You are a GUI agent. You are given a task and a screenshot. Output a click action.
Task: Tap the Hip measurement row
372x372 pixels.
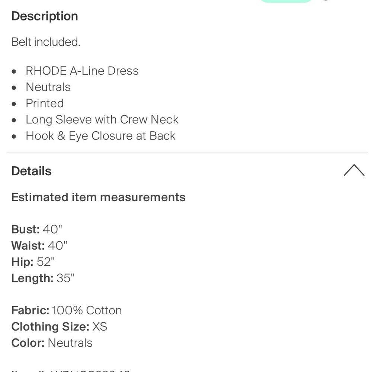click(x=33, y=262)
